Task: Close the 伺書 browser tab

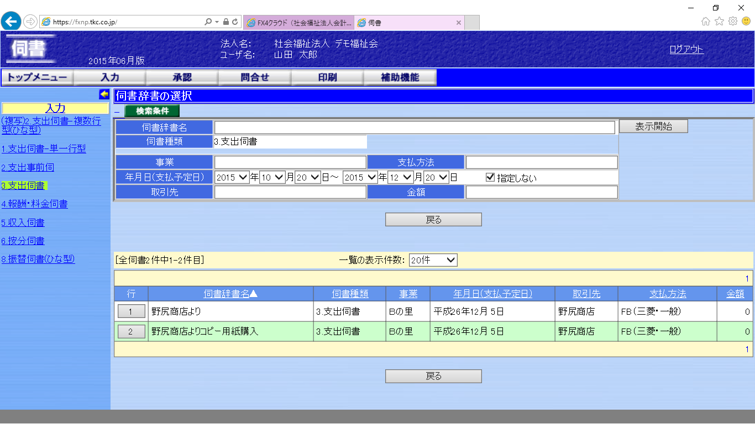Action: click(x=458, y=23)
